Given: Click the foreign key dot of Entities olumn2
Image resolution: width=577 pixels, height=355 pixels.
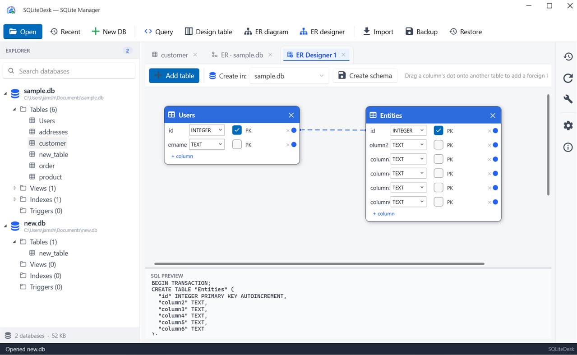Looking at the screenshot, I should 495,145.
